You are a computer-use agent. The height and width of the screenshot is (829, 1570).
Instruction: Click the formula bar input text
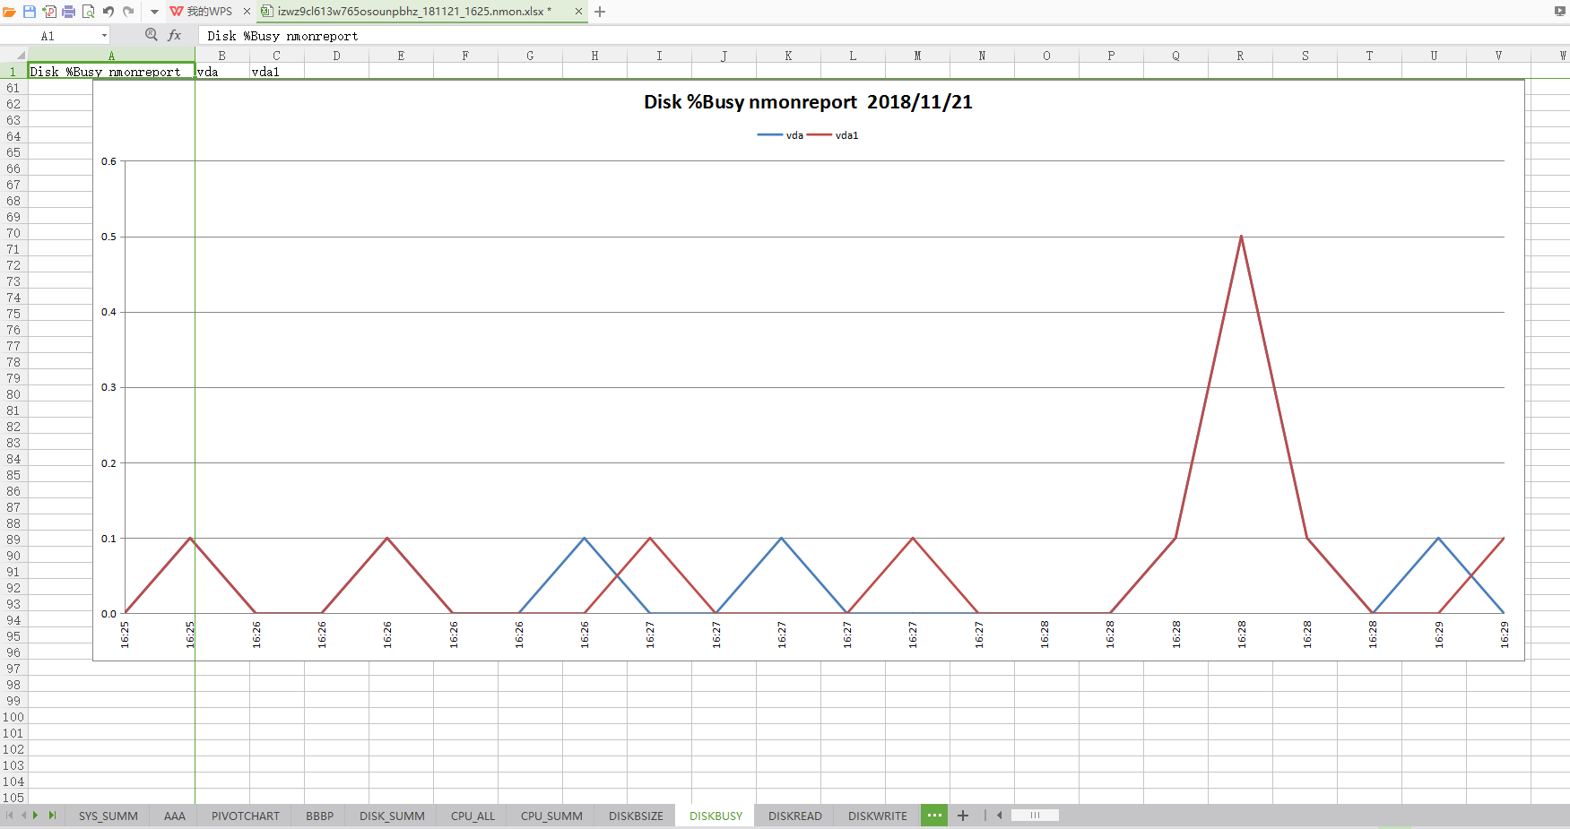[282, 36]
